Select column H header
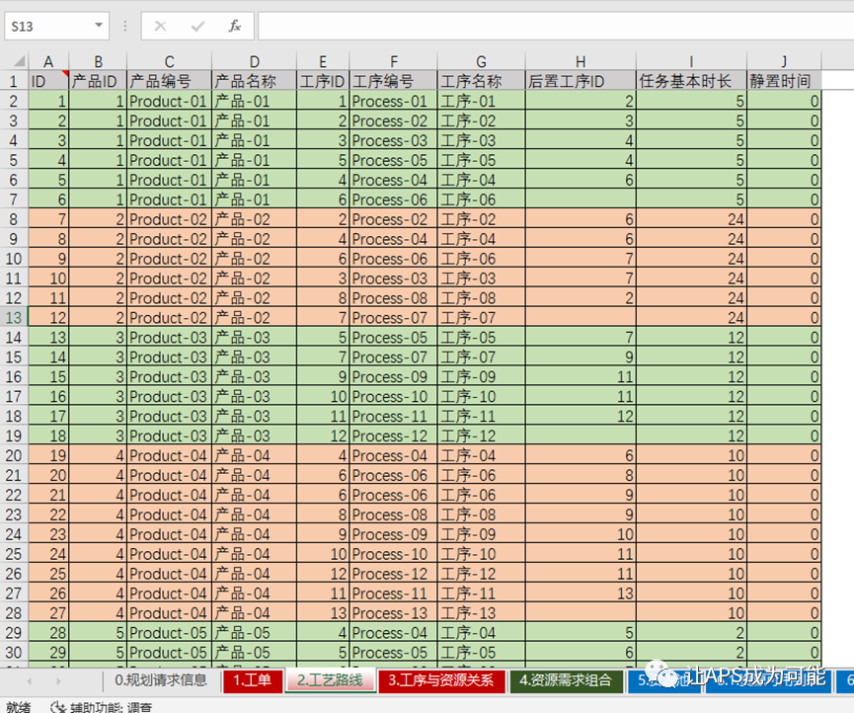Viewport: 854px width, 713px height. pos(581,61)
